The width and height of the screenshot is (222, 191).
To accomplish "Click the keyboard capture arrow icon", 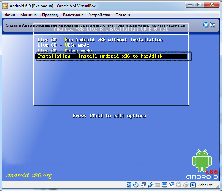I will point(193,185).
